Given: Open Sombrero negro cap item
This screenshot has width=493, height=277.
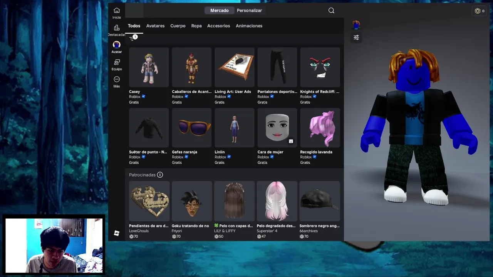Looking at the screenshot, I should point(320,201).
